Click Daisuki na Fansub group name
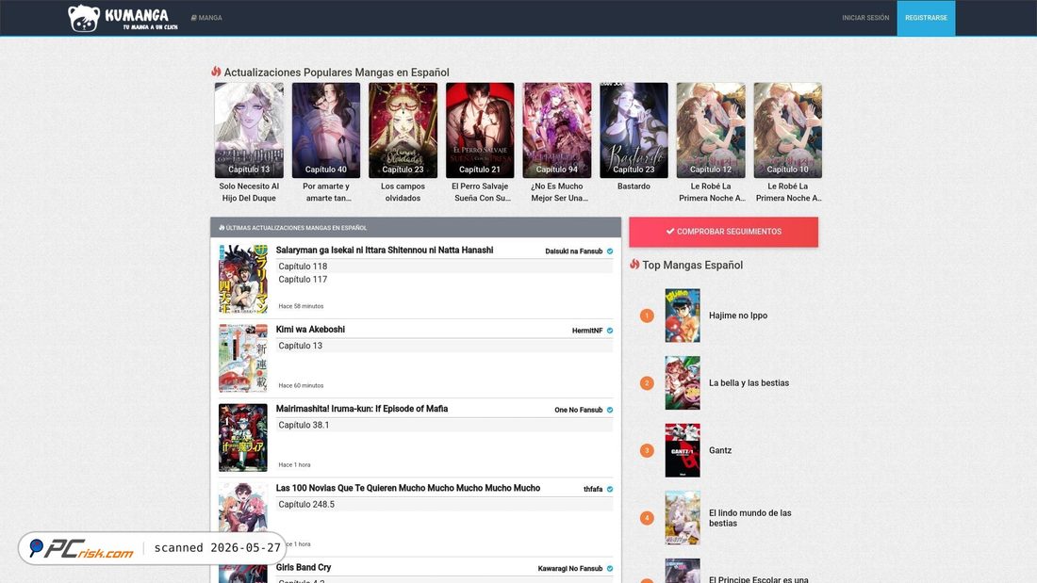The width and height of the screenshot is (1037, 583). [573, 251]
